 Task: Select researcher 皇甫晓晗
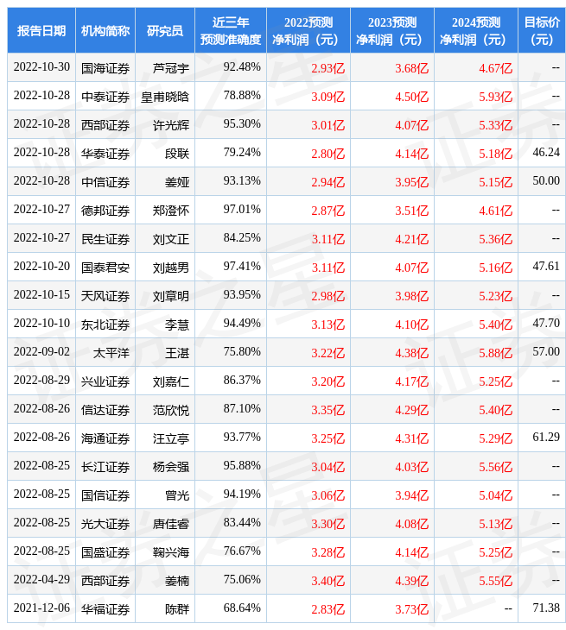(164, 97)
